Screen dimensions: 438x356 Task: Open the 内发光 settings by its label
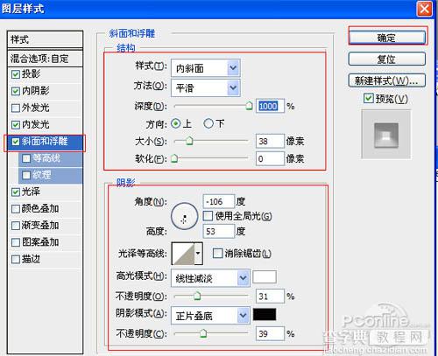click(36, 125)
